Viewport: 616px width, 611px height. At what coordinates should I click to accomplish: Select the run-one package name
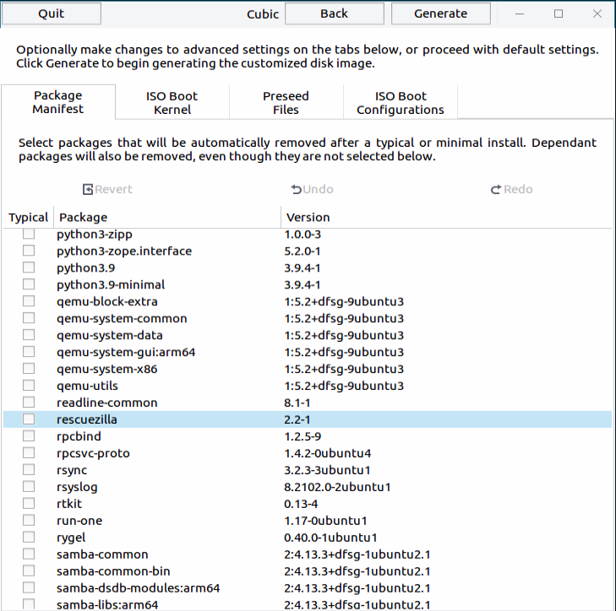point(79,521)
